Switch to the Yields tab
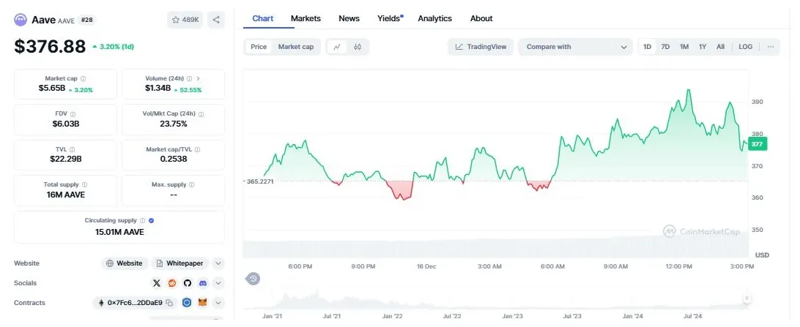Image resolution: width=800 pixels, height=327 pixels. [390, 18]
